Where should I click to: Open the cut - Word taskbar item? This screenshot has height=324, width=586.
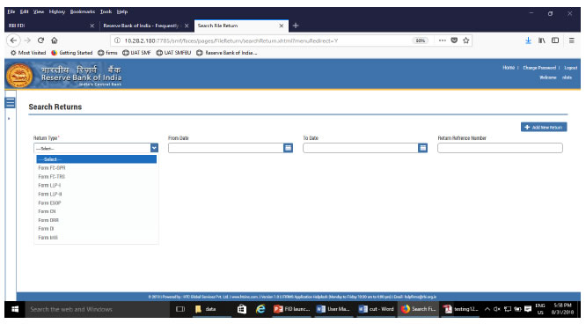(376, 309)
